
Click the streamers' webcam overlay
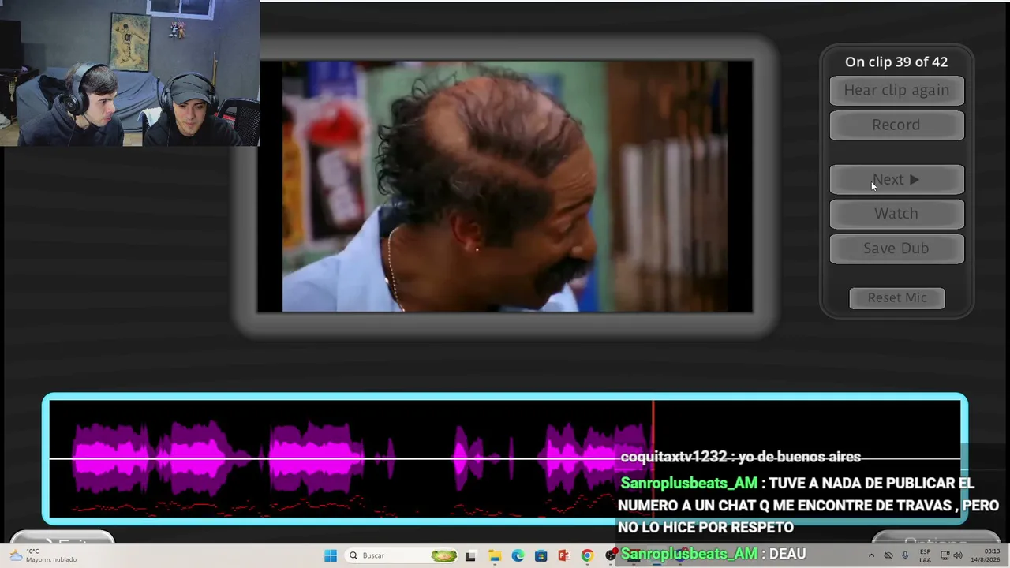[x=129, y=73]
